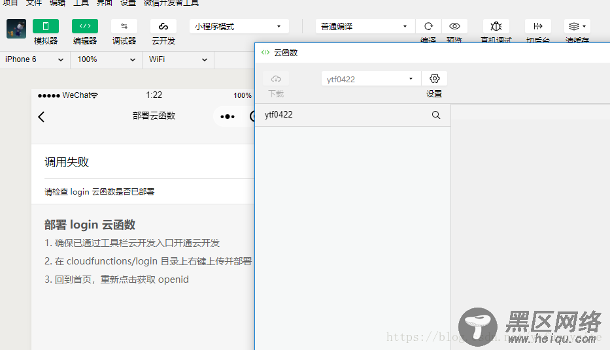This screenshot has height=350, width=610.
Task: Click the grayed 下载 cloud download icon
Action: pyautogui.click(x=276, y=78)
